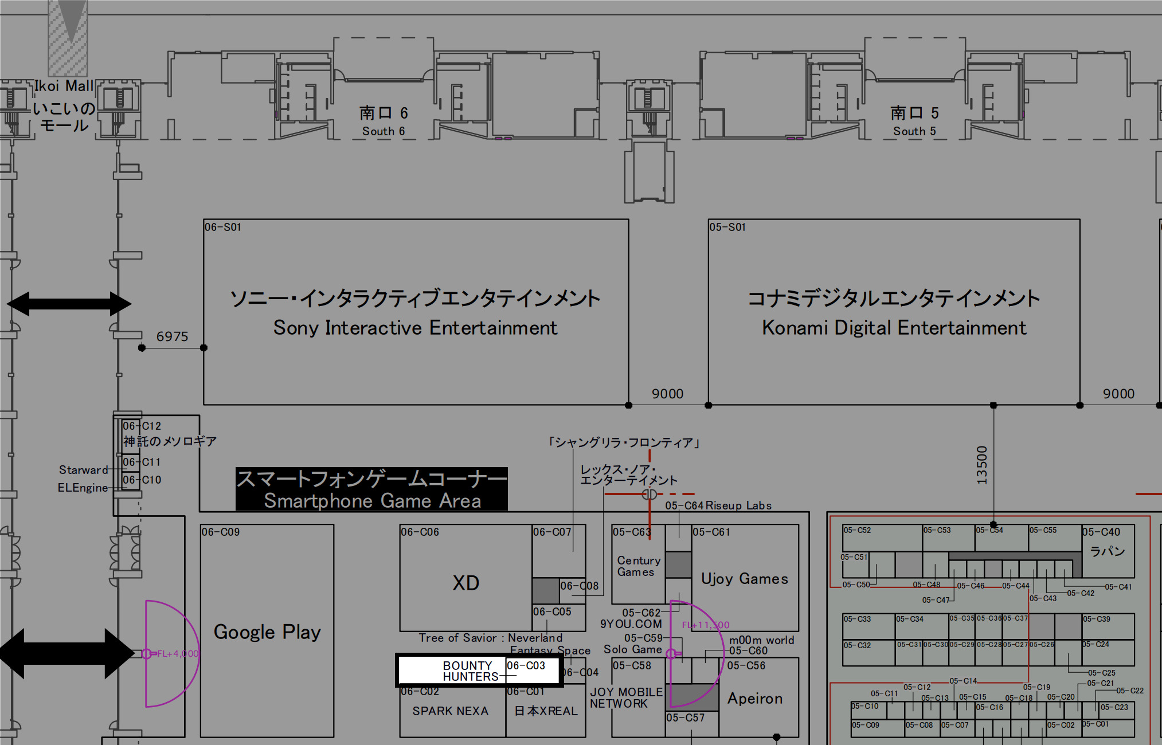Screen dimensions: 1162x745
Task: Click the Apeiron booth
Action: pos(755,699)
